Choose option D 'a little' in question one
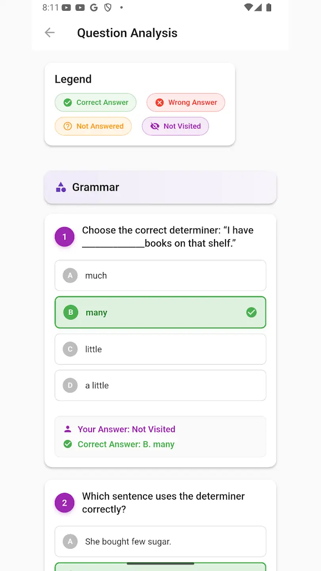This screenshot has width=321, height=571. coord(160,385)
